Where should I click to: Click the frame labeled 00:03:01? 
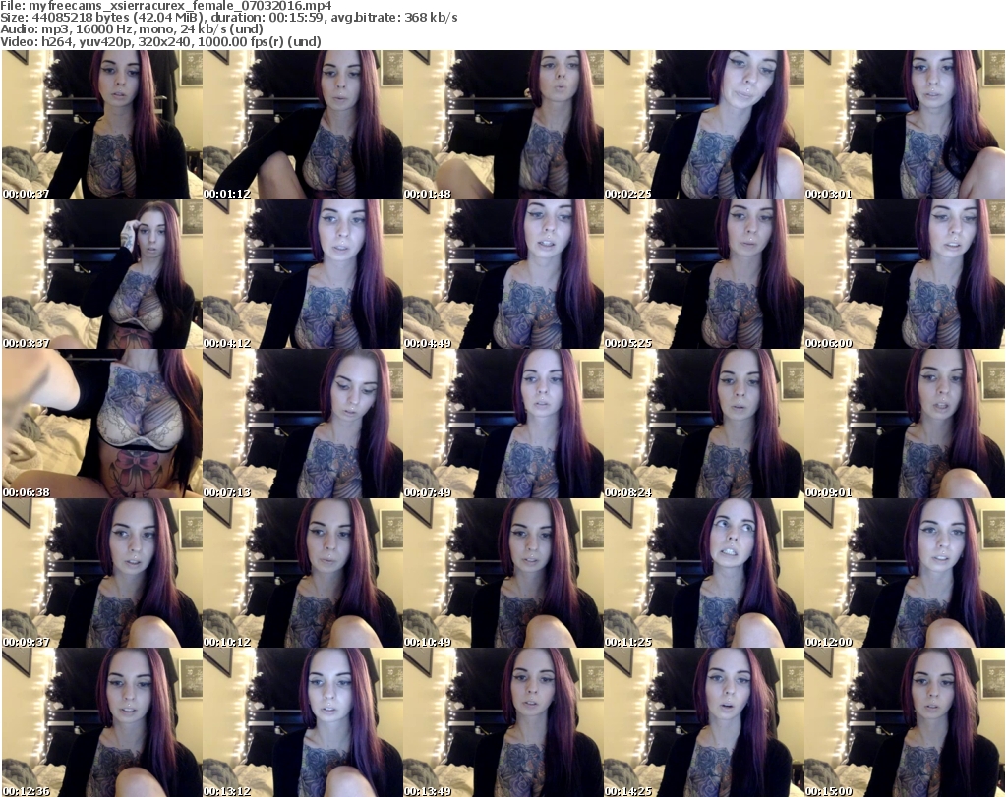[904, 125]
